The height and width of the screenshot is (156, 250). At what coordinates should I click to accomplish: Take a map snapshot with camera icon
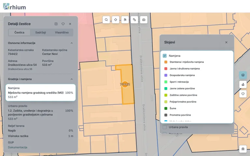pyautogui.click(x=144, y=20)
